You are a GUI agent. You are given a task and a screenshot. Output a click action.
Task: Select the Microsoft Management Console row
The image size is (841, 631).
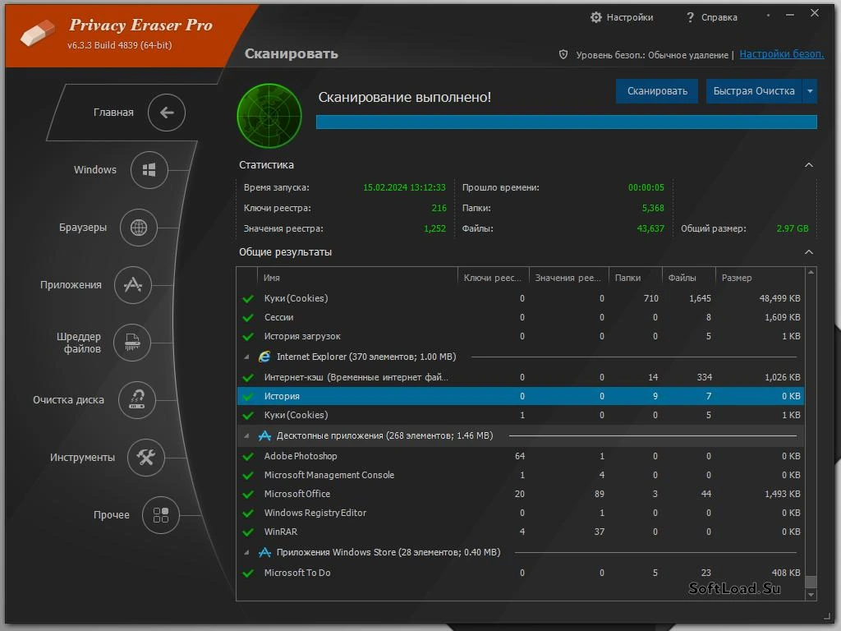pyautogui.click(x=520, y=476)
